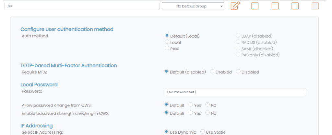Choose the Local auth method radio
Screen dimensions: 332x135
pos(167,42)
